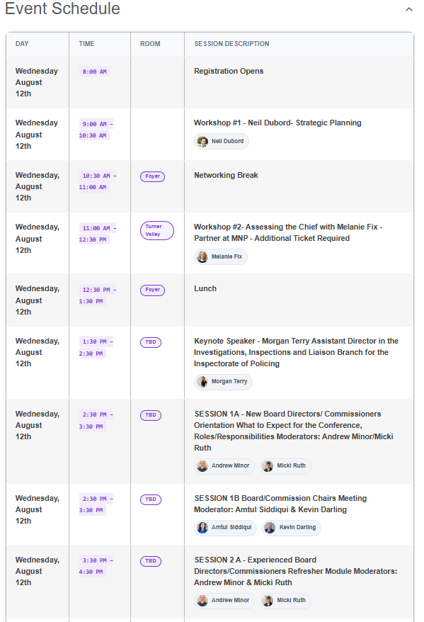Open Morgan Terry speaker chip
424x622 pixels.
point(223,382)
